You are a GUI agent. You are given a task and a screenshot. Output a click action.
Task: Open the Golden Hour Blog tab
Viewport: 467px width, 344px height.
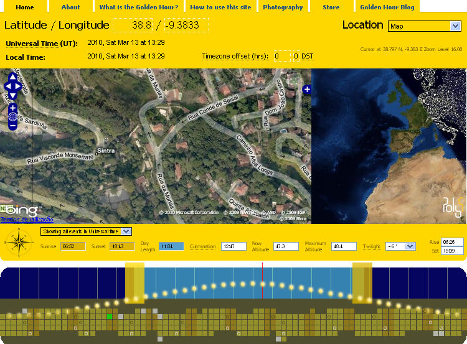pyautogui.click(x=387, y=7)
